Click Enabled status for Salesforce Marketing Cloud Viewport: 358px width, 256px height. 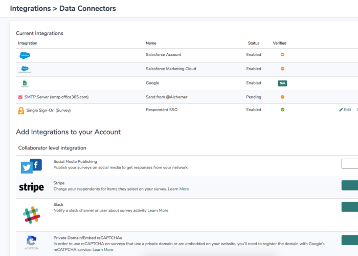254,69
